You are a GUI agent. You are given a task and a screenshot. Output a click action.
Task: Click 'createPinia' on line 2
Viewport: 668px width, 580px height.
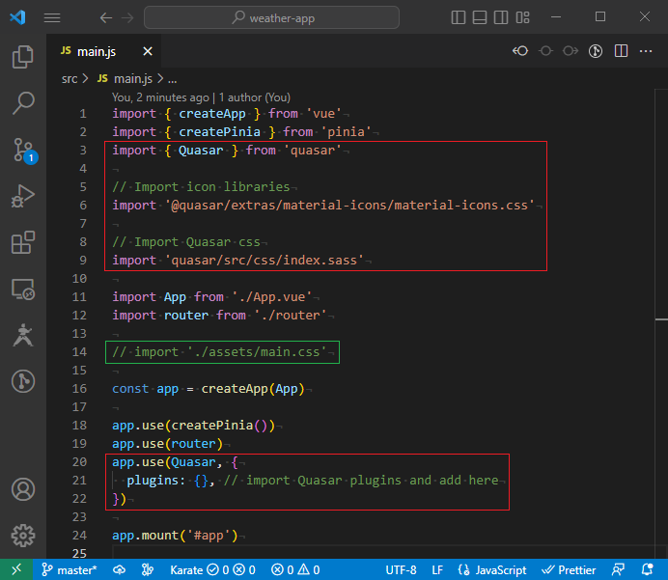pyautogui.click(x=219, y=132)
